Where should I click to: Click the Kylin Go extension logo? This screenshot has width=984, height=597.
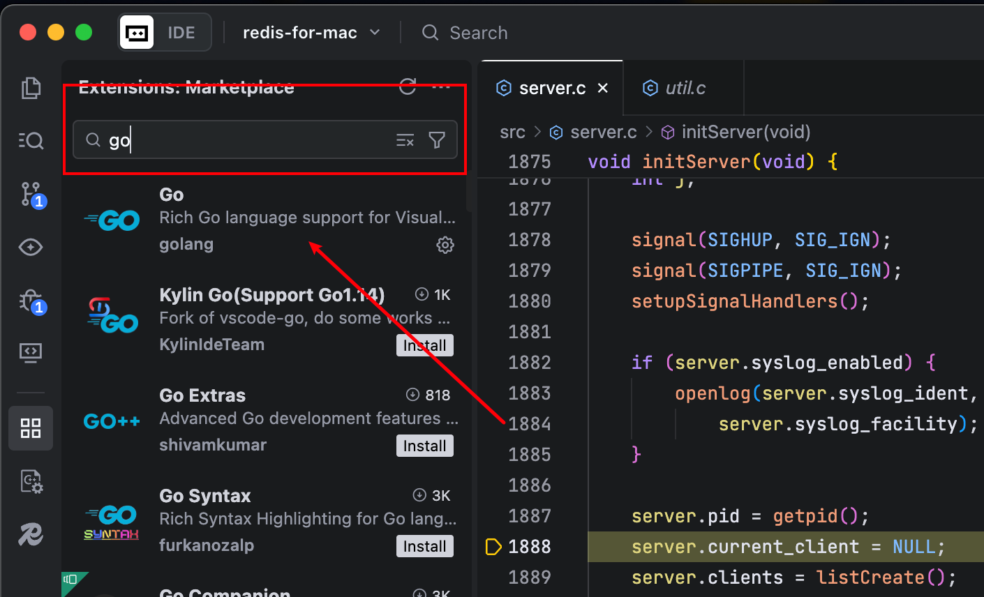click(112, 315)
